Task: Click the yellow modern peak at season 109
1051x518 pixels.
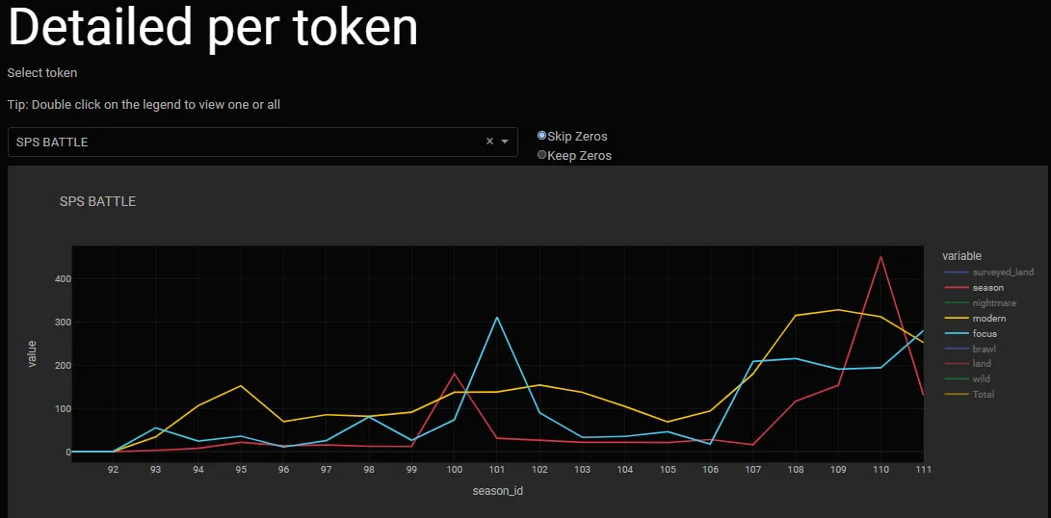Action: tap(838, 310)
